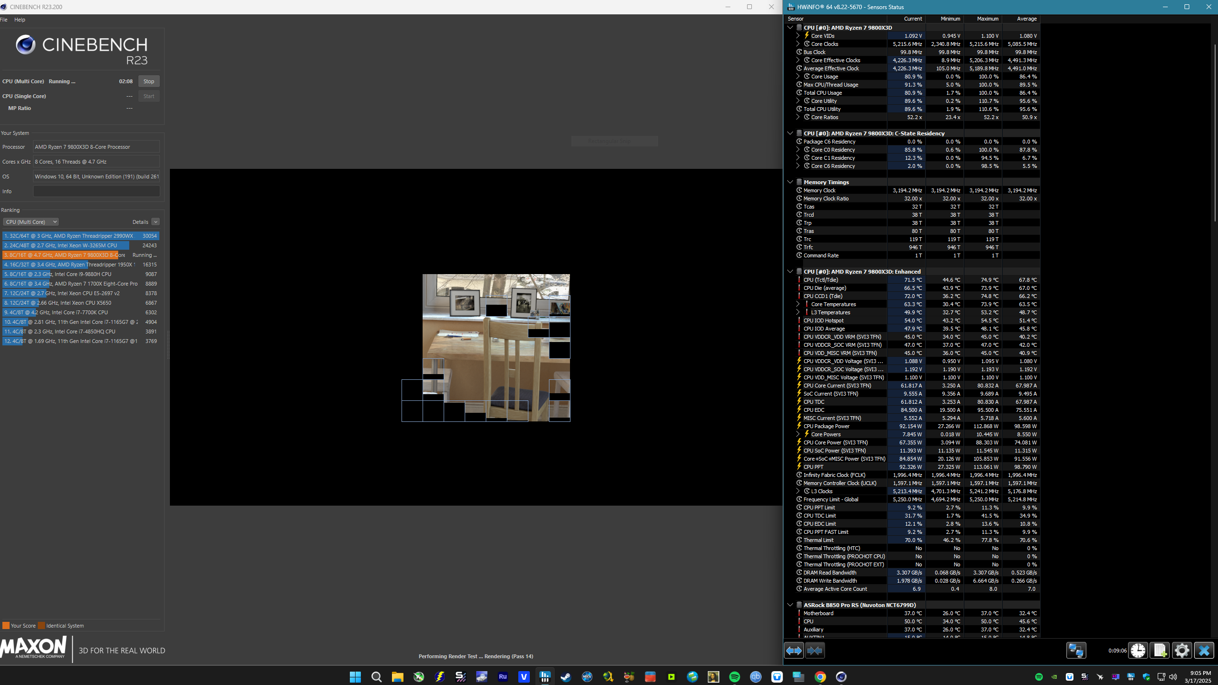This screenshot has height=685, width=1218.
Task: Stop the running Cinebench multi core test
Action: 149,81
